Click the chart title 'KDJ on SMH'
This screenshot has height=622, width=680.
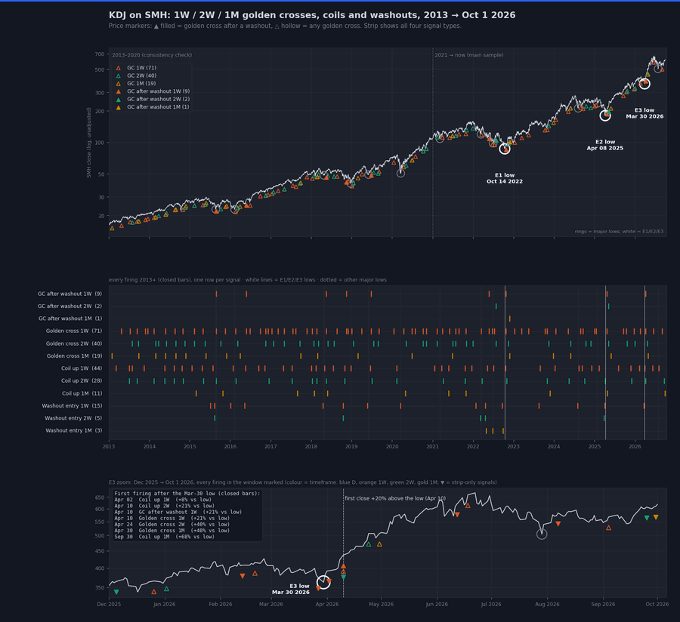[x=312, y=15]
